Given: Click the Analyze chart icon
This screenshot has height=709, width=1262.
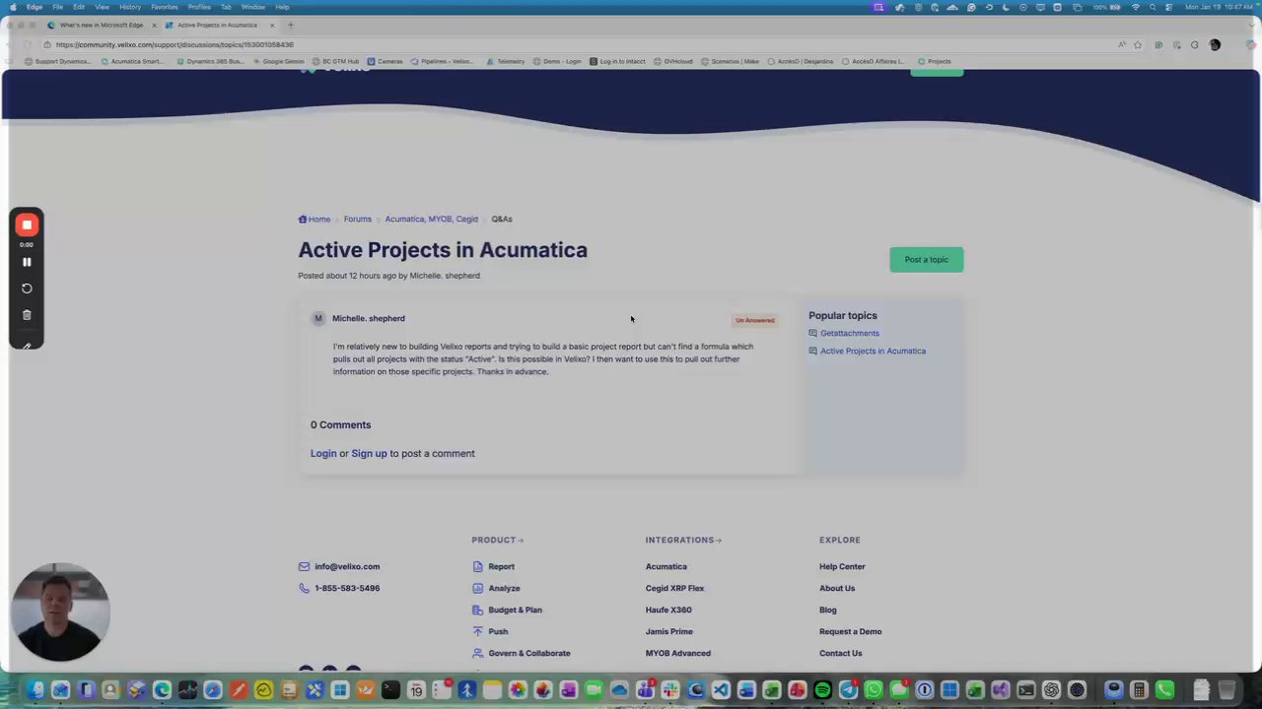Looking at the screenshot, I should [477, 588].
